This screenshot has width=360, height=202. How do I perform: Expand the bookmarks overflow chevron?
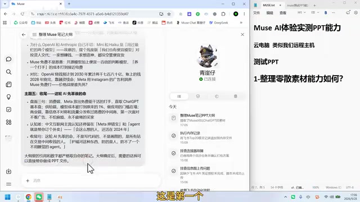coord(241,22)
